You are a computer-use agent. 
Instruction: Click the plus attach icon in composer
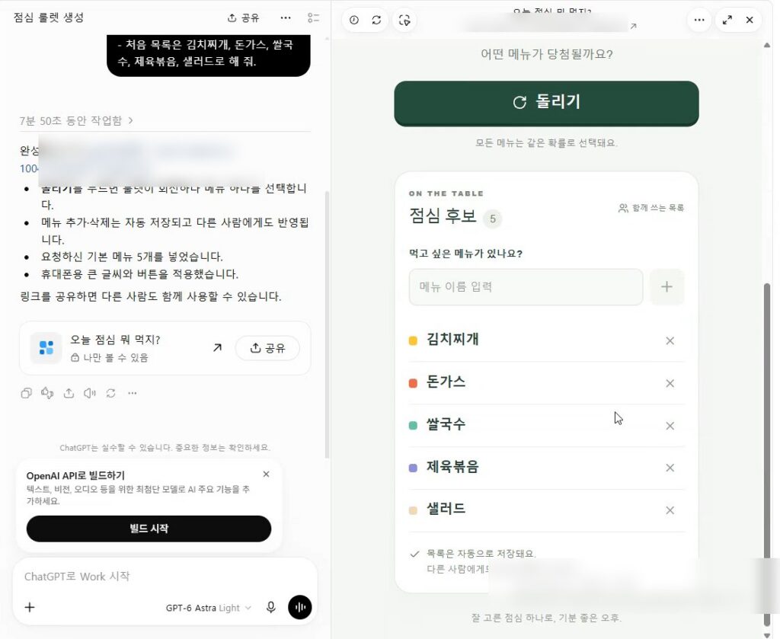[30, 607]
